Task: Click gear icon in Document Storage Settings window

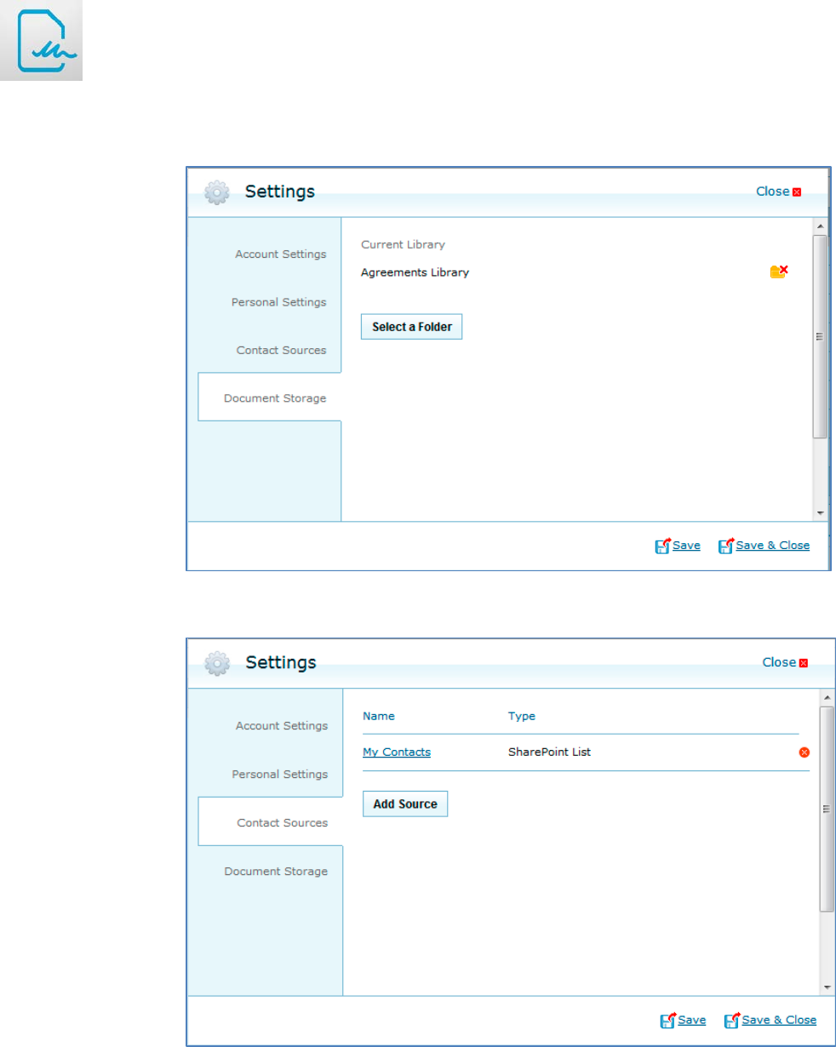Action: [217, 192]
